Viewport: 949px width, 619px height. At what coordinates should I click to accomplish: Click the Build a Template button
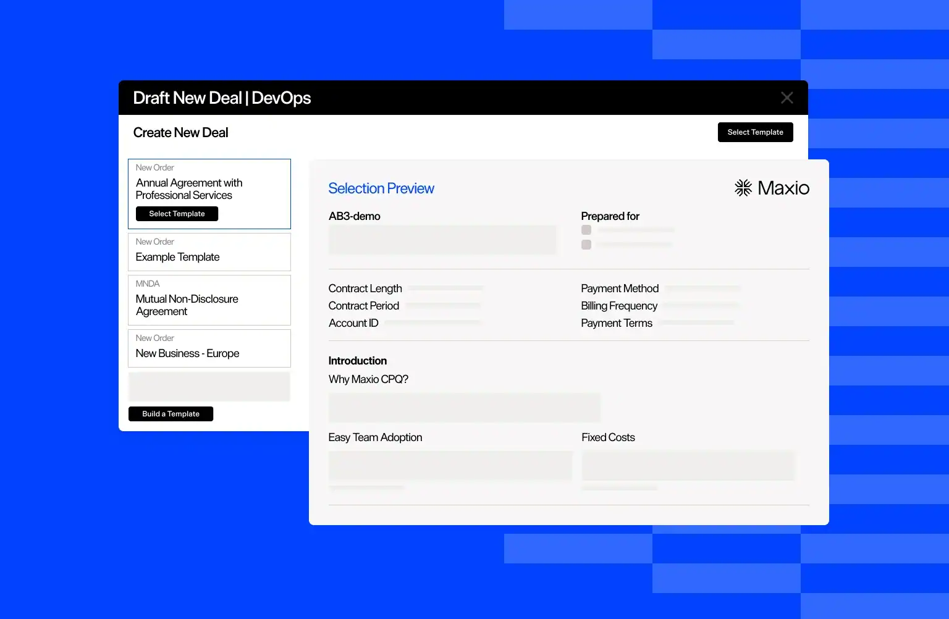[171, 414]
